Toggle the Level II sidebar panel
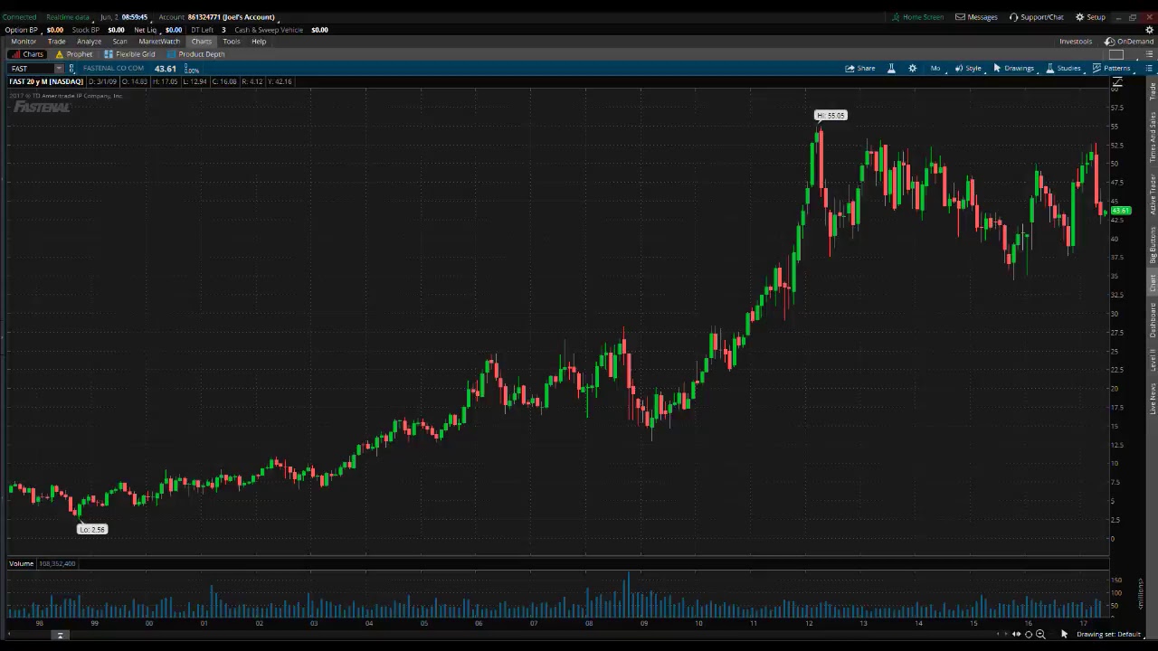Viewport: 1158px width, 651px height. [x=1153, y=360]
